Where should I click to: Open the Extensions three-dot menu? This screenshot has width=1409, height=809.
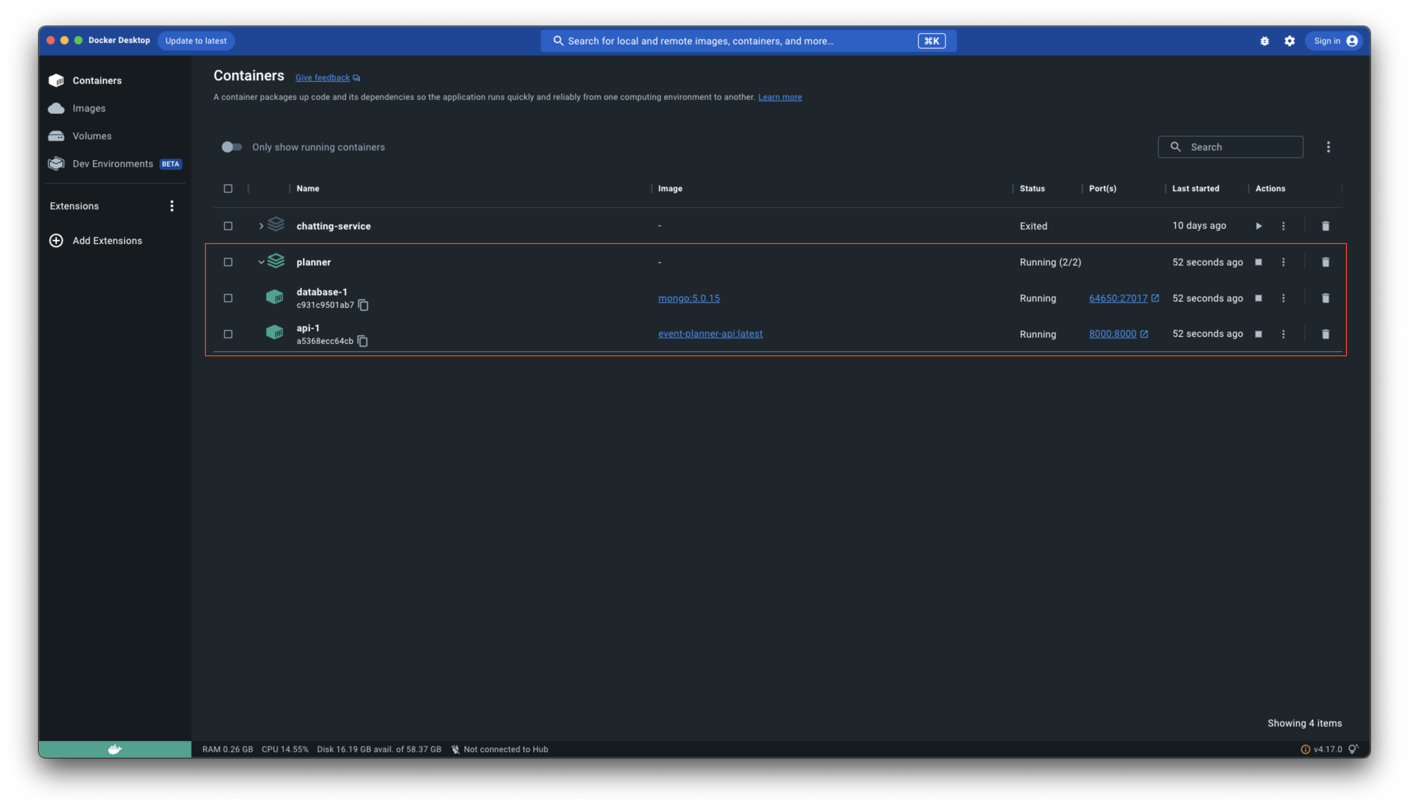(172, 206)
